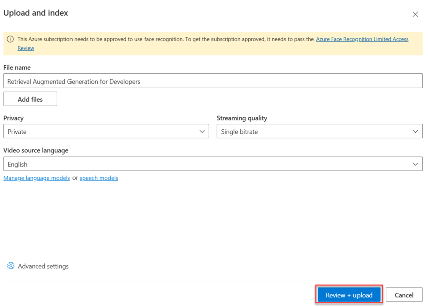
Task: Click the chevron arrow in the Privacy box
Action: coord(202,131)
